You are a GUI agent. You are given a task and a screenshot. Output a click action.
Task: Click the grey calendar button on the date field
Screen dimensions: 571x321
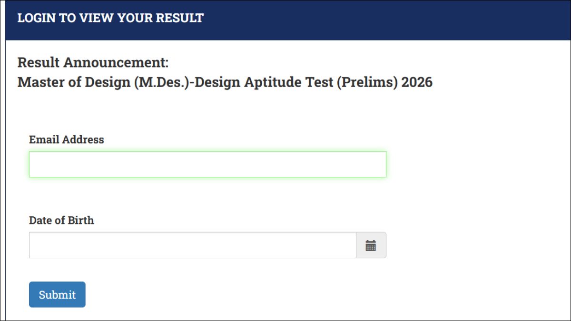pos(371,245)
